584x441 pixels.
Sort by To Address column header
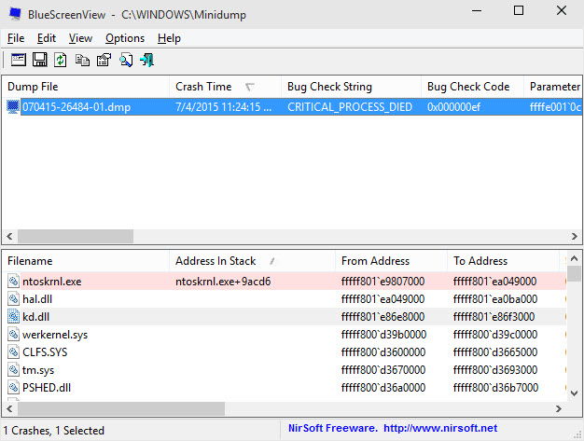(503, 261)
